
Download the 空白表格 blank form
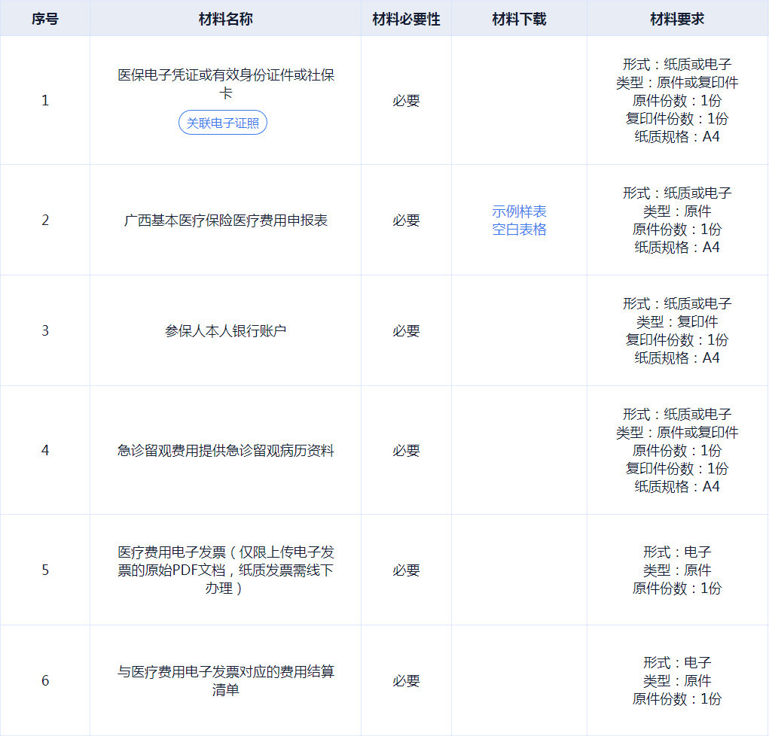(519, 230)
